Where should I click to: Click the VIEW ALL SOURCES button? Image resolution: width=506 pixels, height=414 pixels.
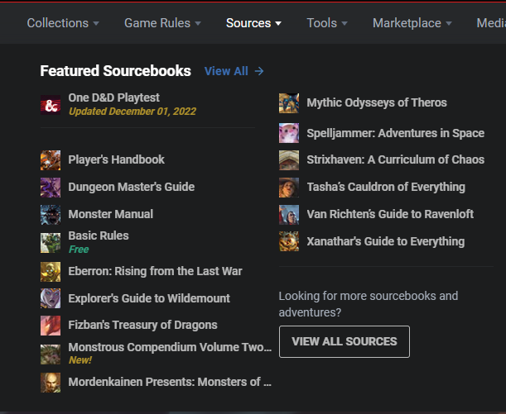[345, 341]
